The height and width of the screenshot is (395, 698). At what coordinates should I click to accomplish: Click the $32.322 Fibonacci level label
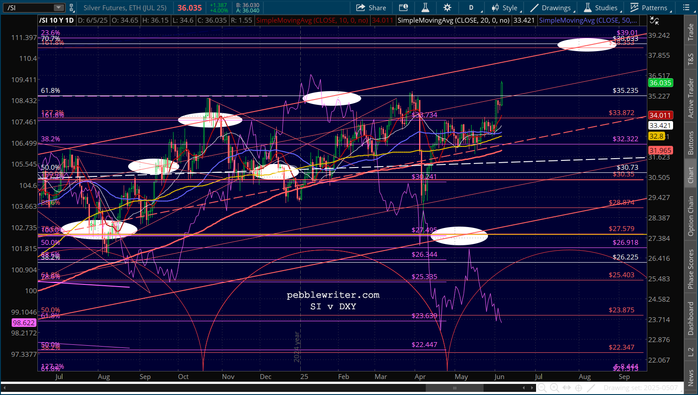pyautogui.click(x=625, y=139)
